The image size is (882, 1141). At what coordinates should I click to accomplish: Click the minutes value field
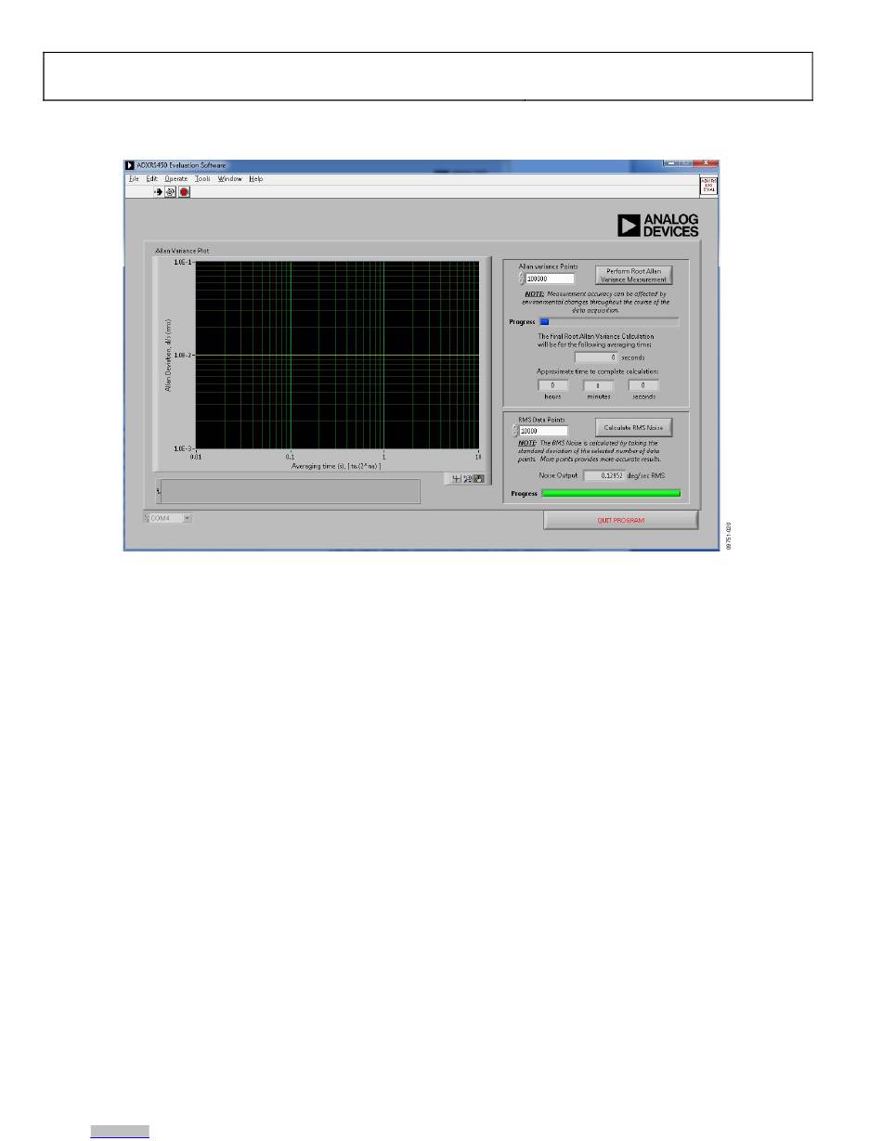click(x=598, y=384)
